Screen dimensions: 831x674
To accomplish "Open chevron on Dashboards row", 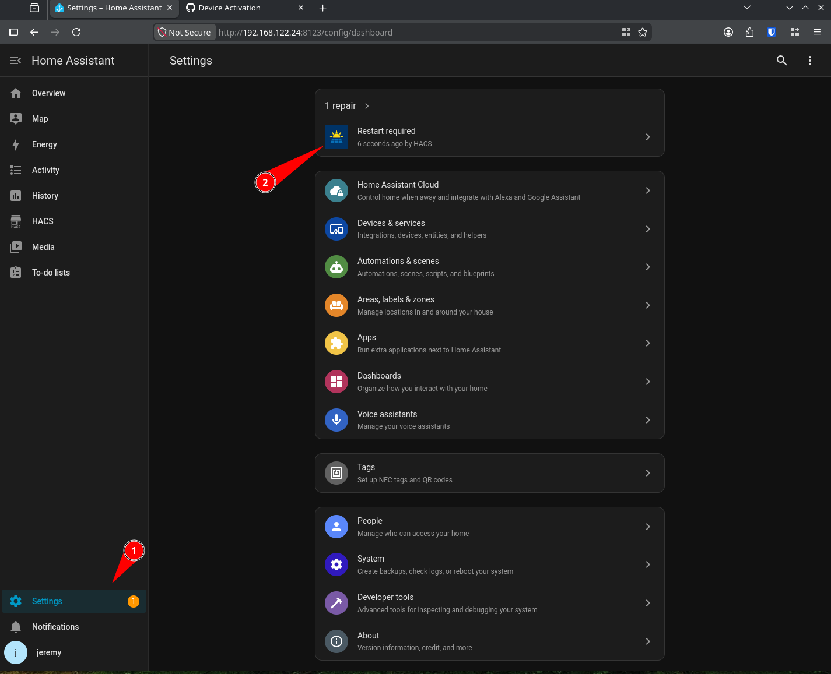I will 648,382.
